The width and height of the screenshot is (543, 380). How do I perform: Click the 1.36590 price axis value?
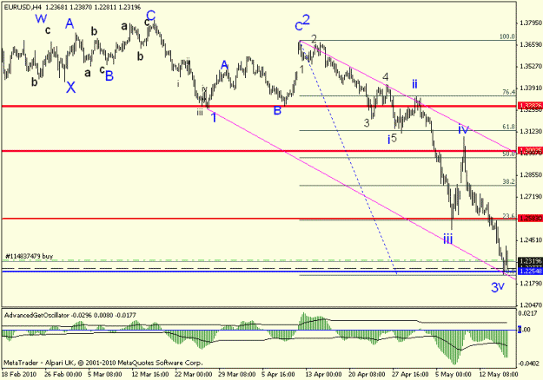click(530, 45)
